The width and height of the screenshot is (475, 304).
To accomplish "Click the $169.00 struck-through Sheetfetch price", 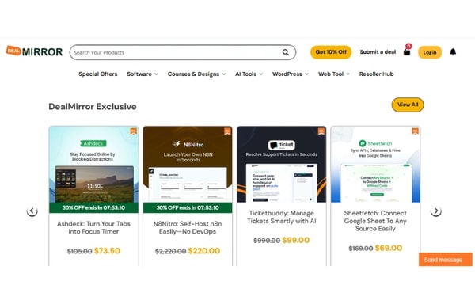I will 361,249.
